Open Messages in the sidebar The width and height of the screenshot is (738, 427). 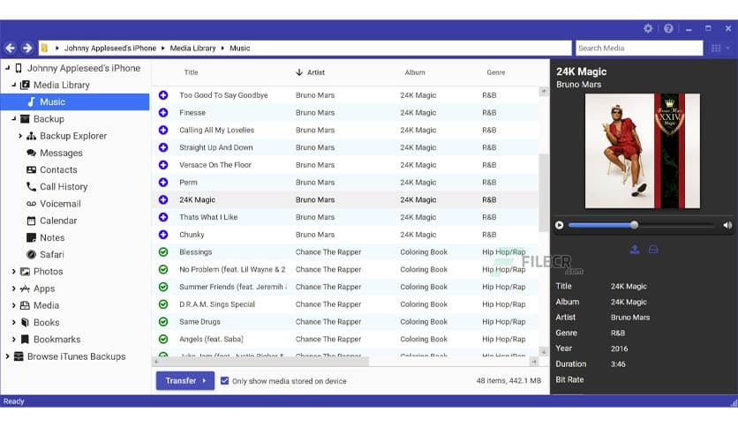(61, 153)
